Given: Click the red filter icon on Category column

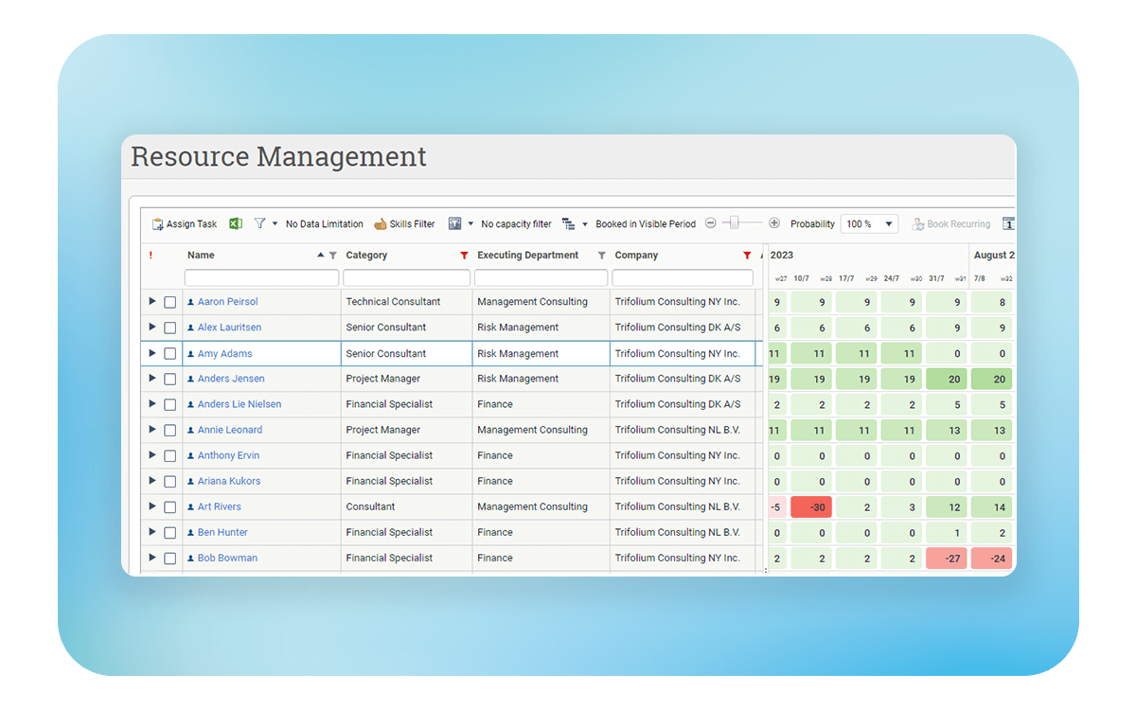Looking at the screenshot, I should (464, 256).
